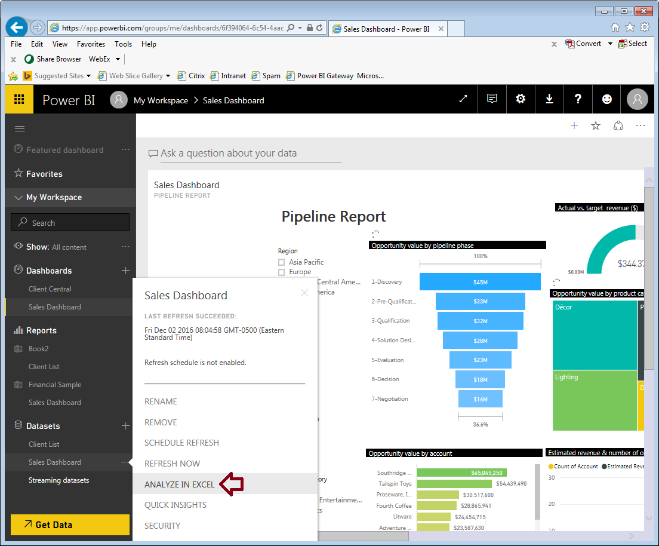This screenshot has width=659, height=546.
Task: Click the notifications icon in the top bar
Action: click(x=492, y=99)
